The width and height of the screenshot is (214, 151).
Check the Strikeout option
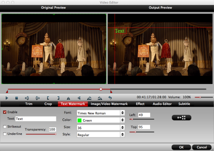[x=5, y=127]
